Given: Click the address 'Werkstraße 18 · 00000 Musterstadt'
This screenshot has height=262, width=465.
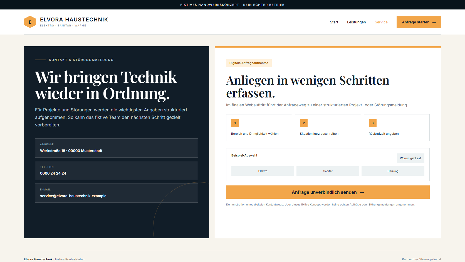Looking at the screenshot, I should tap(71, 151).
